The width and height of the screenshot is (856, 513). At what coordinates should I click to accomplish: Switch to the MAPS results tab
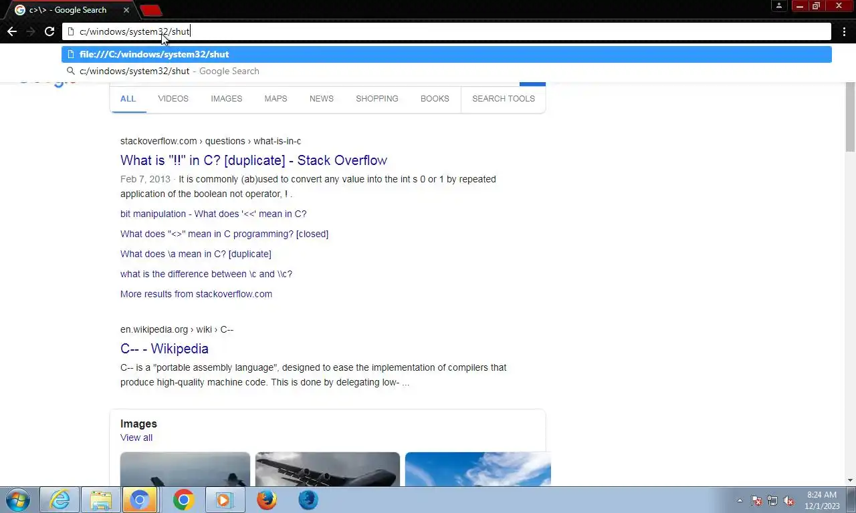point(276,98)
